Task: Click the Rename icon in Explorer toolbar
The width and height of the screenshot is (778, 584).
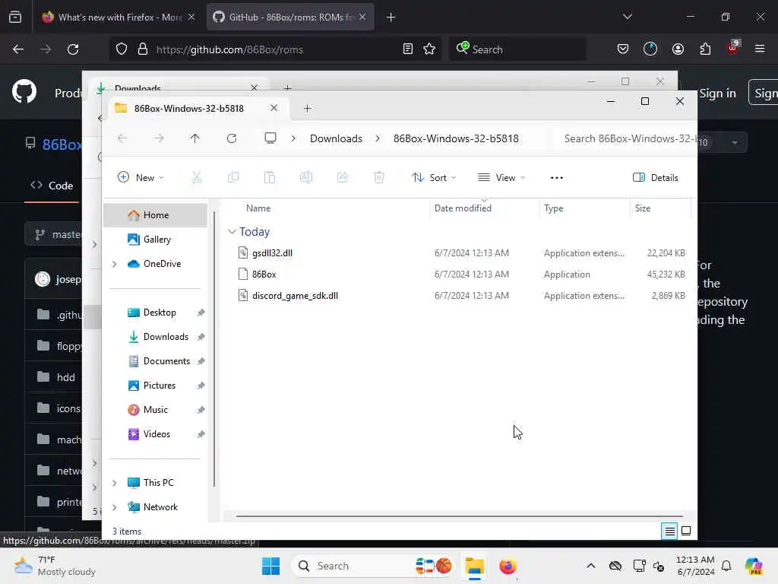Action: [306, 177]
